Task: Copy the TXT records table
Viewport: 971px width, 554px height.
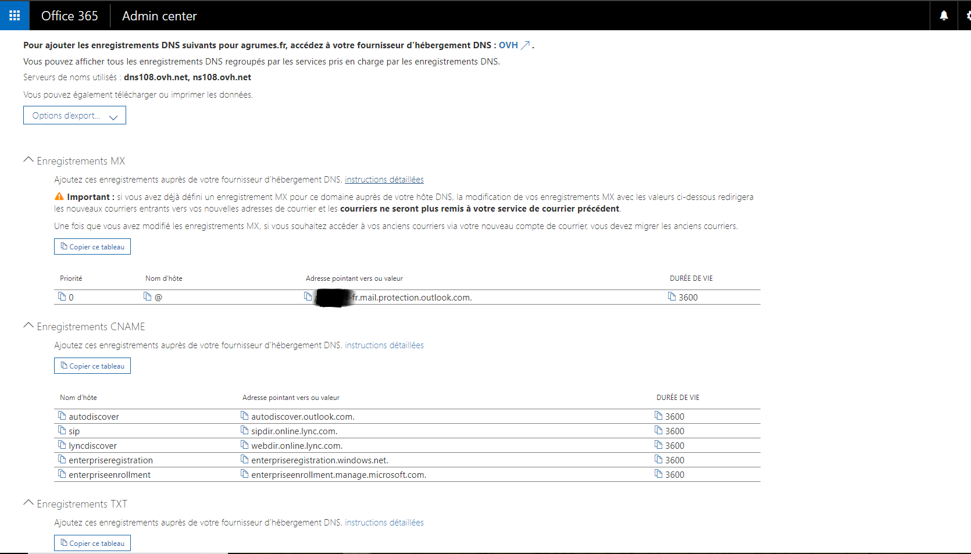Action: pos(92,543)
